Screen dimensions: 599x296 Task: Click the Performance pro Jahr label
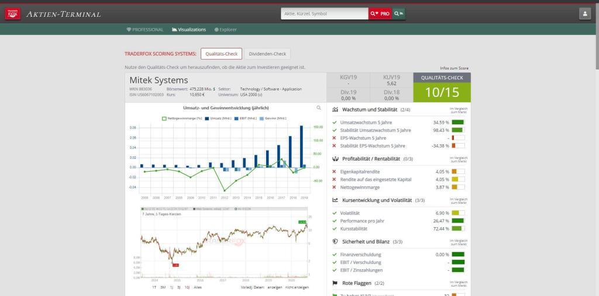[362, 221]
